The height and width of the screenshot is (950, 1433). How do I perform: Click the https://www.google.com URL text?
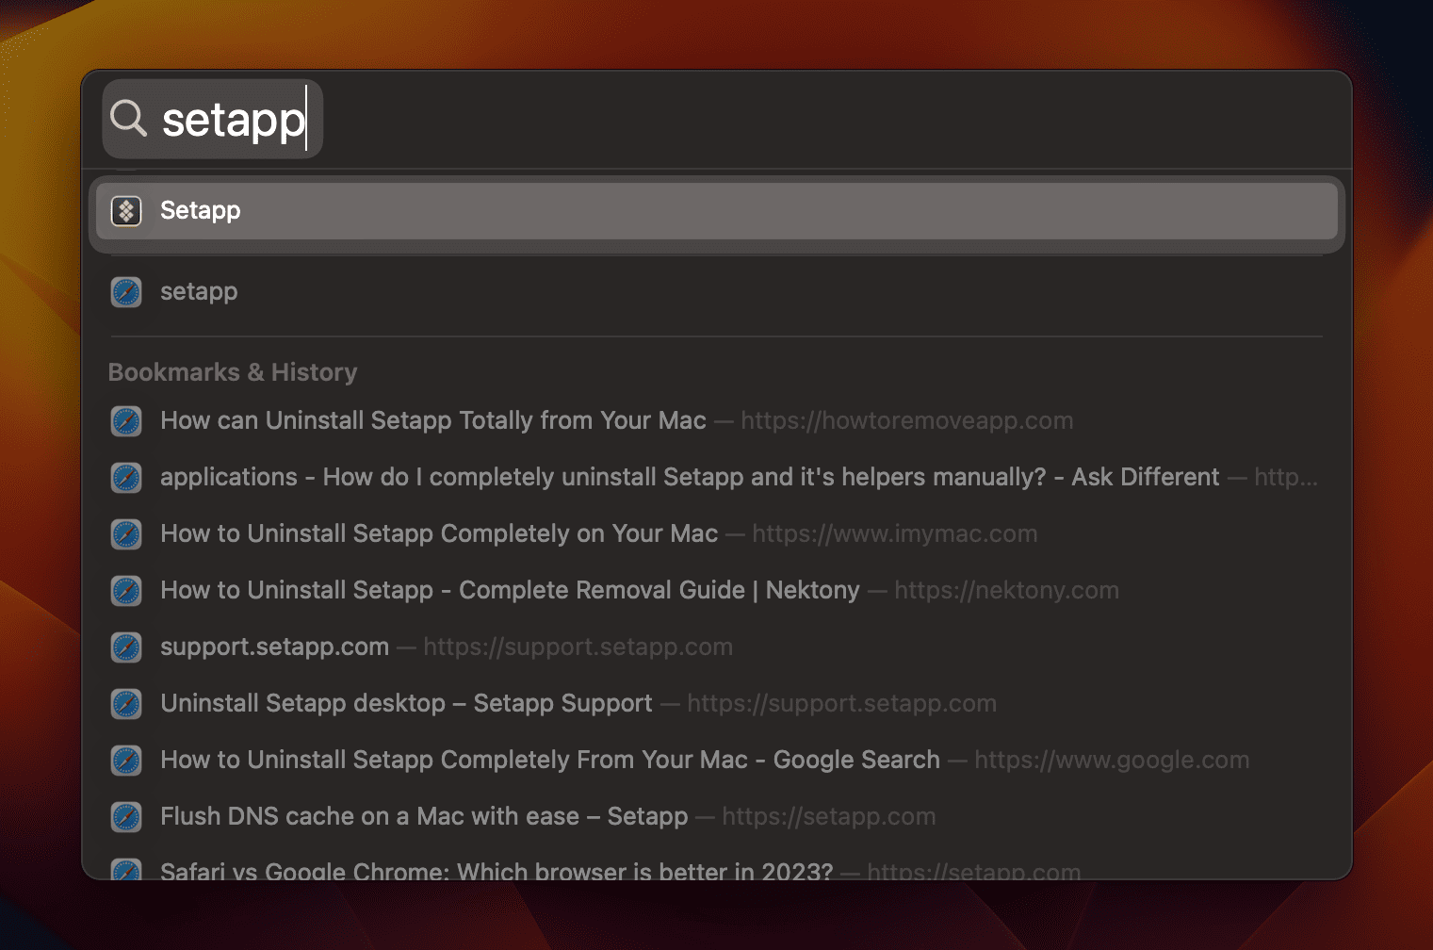coord(1112,761)
